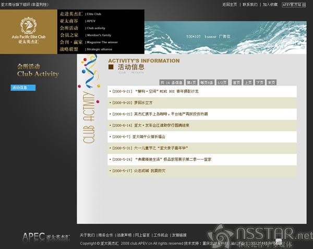Click the Asia Pacific Elite Club logo

(29, 31)
